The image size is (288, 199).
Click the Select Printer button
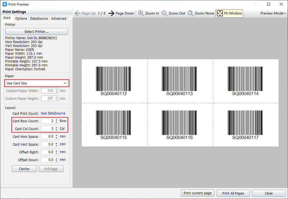[36, 32]
